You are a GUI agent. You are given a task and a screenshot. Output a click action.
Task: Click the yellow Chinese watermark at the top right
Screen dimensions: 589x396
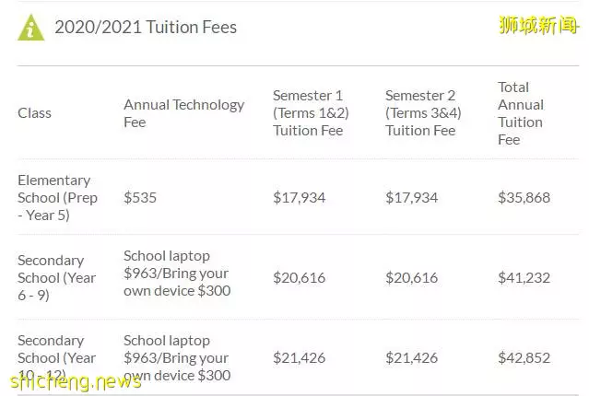pos(538,25)
